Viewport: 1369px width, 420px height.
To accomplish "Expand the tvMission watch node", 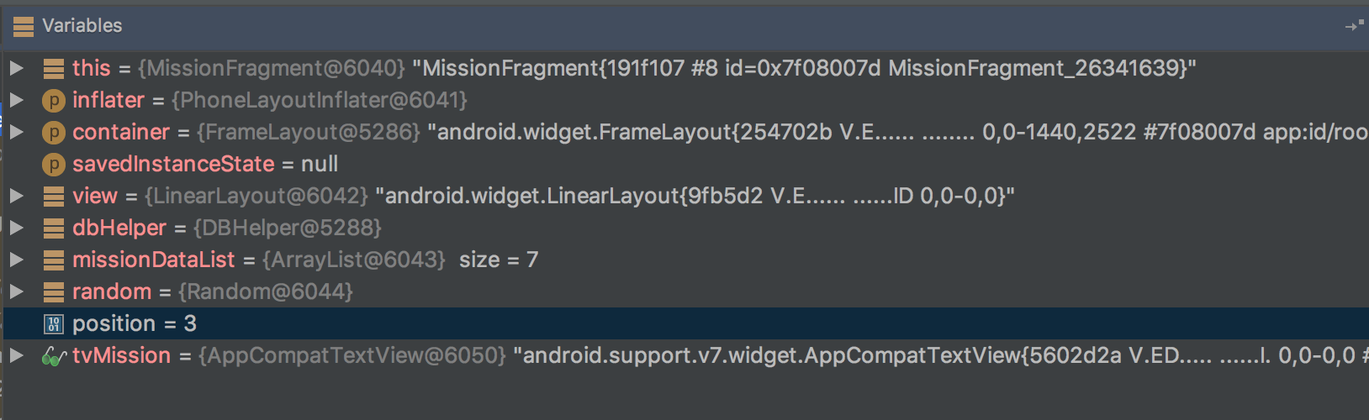I will click(16, 355).
